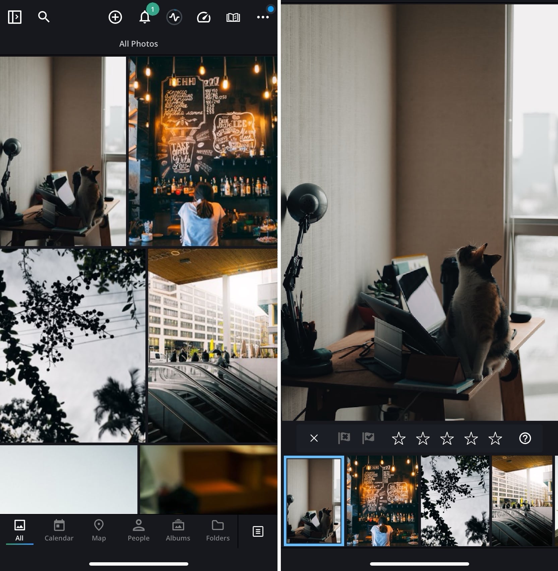Give the photo five stars
Viewport: 558px width, 571px height.
pos(495,438)
